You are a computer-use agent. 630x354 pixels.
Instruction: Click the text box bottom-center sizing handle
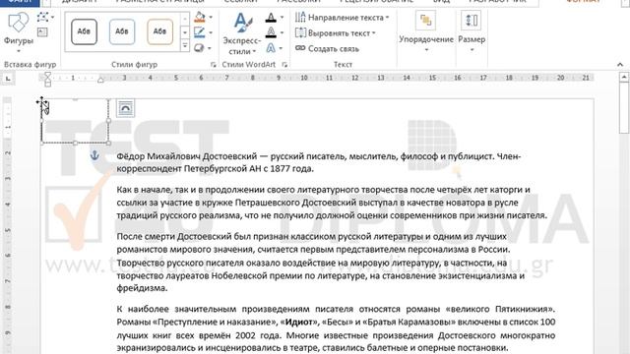tap(75, 143)
